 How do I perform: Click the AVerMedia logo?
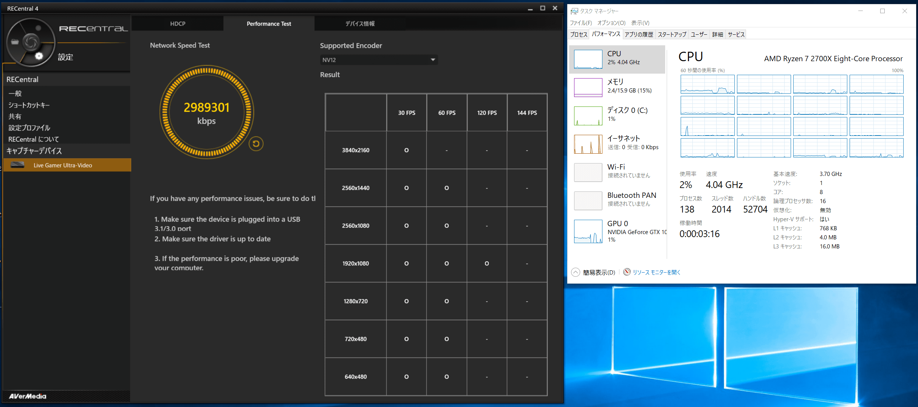(x=28, y=396)
